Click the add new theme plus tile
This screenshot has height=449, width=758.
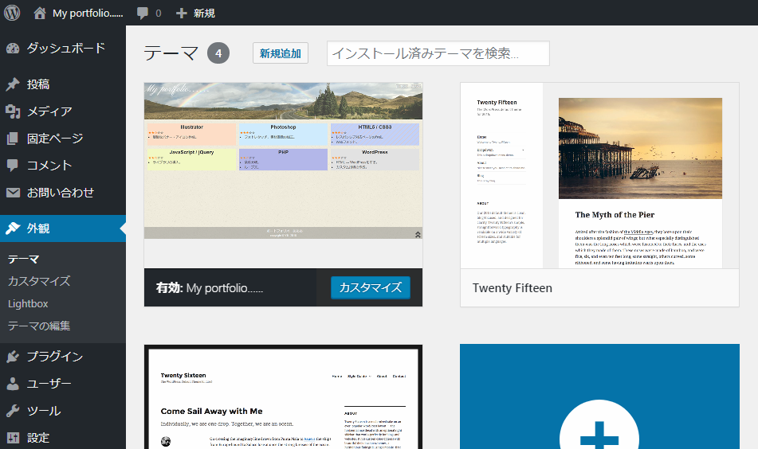pyautogui.click(x=599, y=397)
